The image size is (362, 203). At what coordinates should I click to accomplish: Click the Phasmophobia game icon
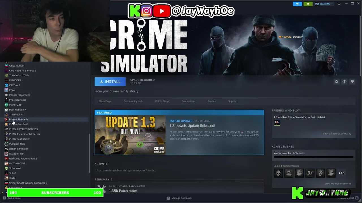(x=7, y=100)
